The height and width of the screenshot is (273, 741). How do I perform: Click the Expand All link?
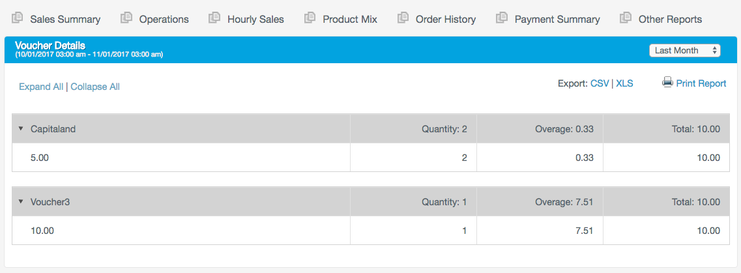[41, 87]
